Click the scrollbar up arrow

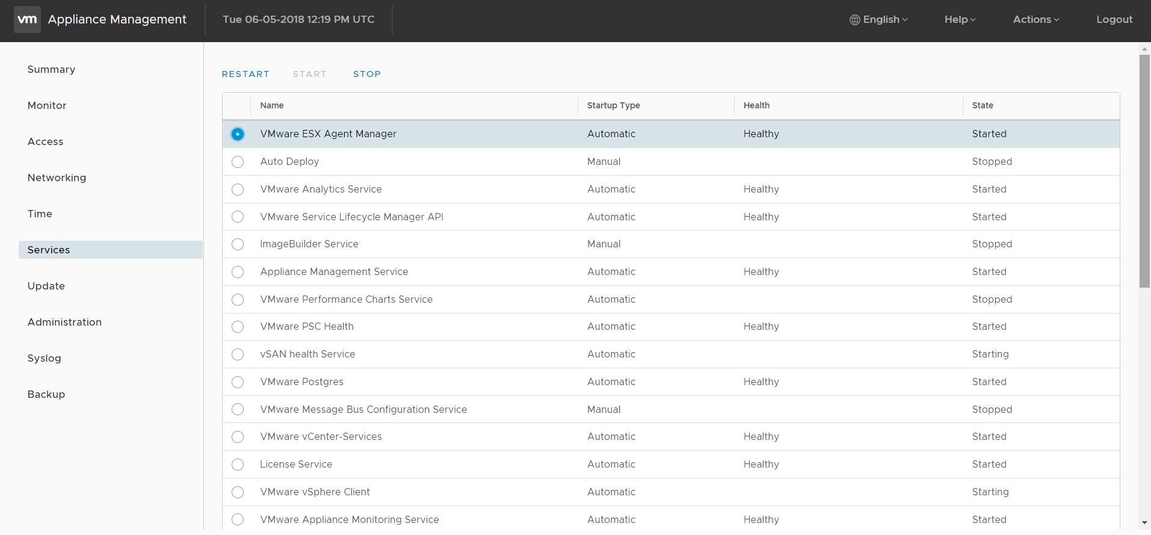coord(1144,48)
